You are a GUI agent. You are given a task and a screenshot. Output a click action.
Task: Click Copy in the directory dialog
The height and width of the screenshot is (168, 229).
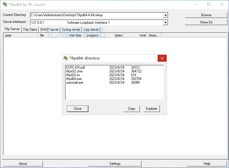click(131, 109)
